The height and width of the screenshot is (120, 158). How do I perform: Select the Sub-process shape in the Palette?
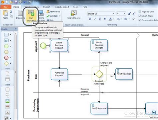pos(6,40)
